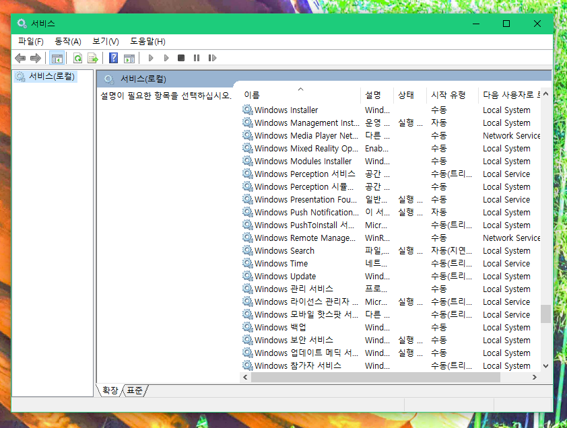Select Windows PushToInstall 서... service

(391, 225)
